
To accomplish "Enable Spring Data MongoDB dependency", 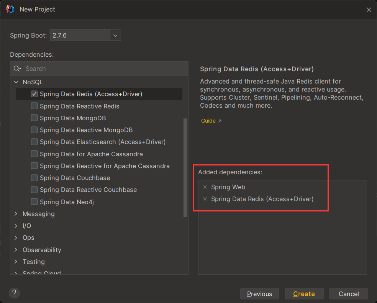I will (34, 118).
